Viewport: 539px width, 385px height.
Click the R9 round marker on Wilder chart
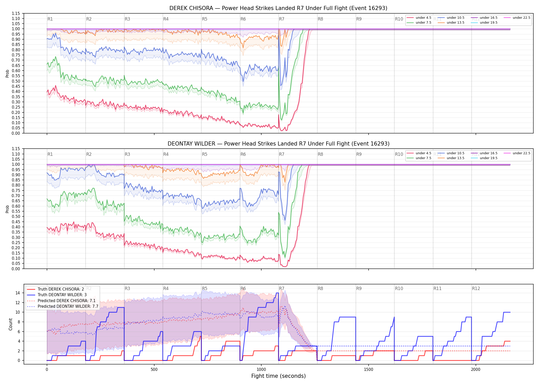(x=359, y=154)
